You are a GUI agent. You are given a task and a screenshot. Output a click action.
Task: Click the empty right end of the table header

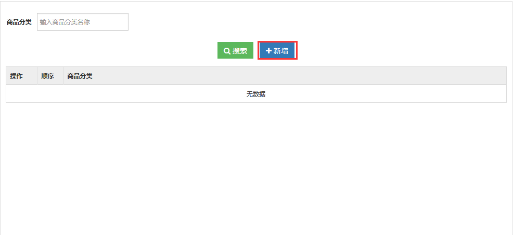coord(458,76)
